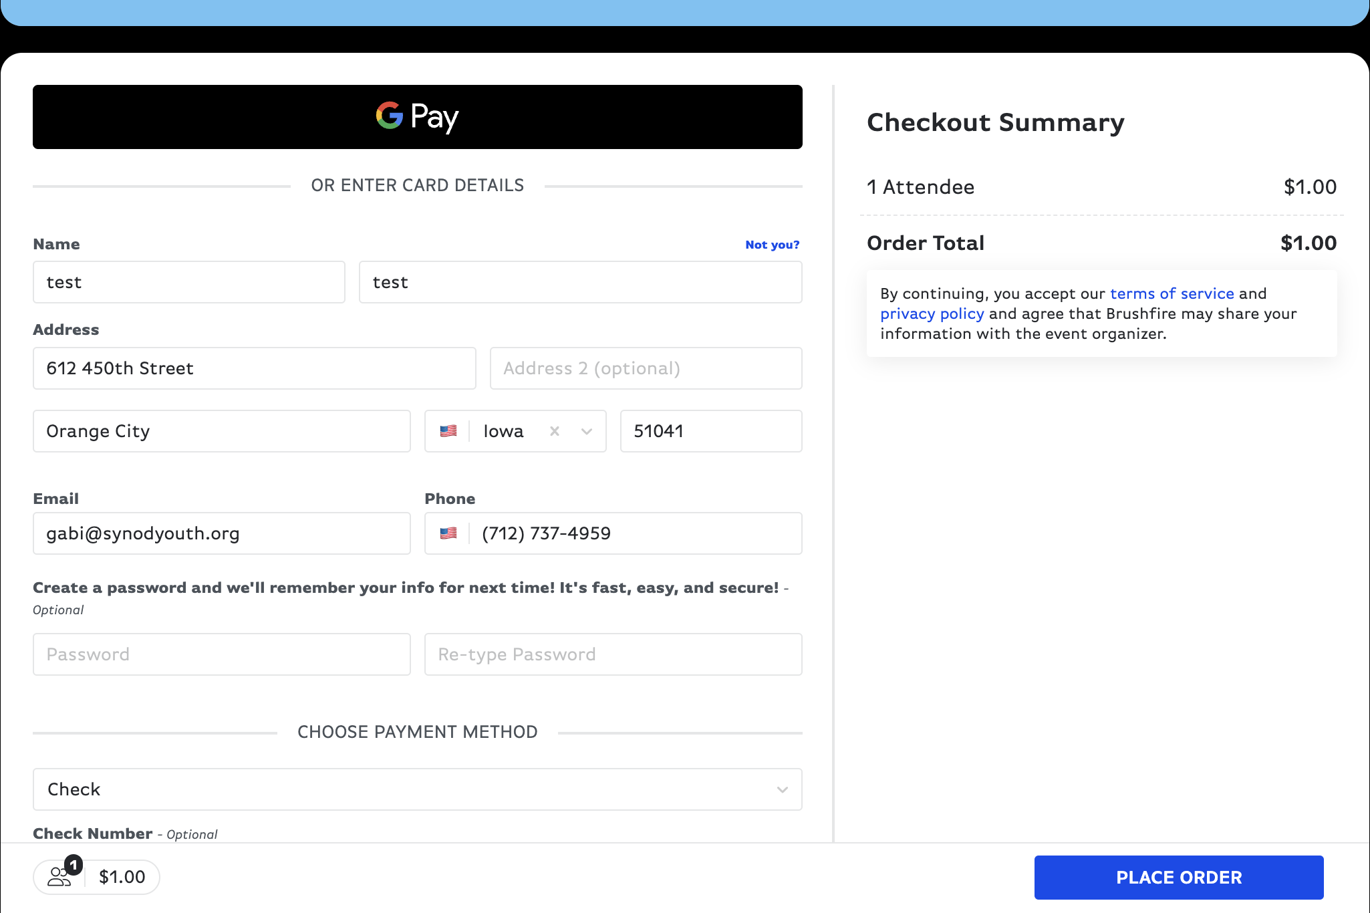Viewport: 1370px width, 913px height.
Task: Click the 'Check Number' label
Action: pos(93,833)
